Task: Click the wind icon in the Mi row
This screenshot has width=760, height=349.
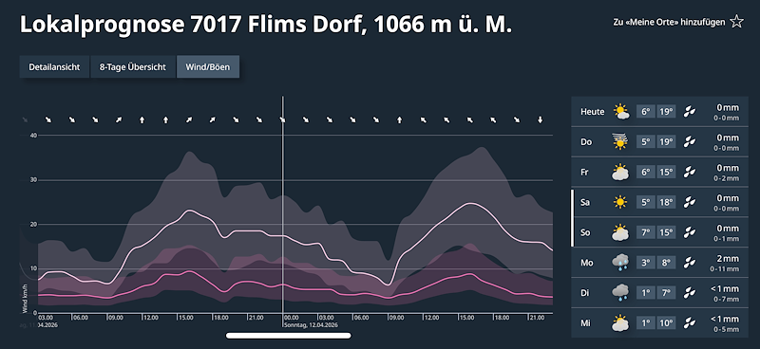Action: click(x=690, y=322)
